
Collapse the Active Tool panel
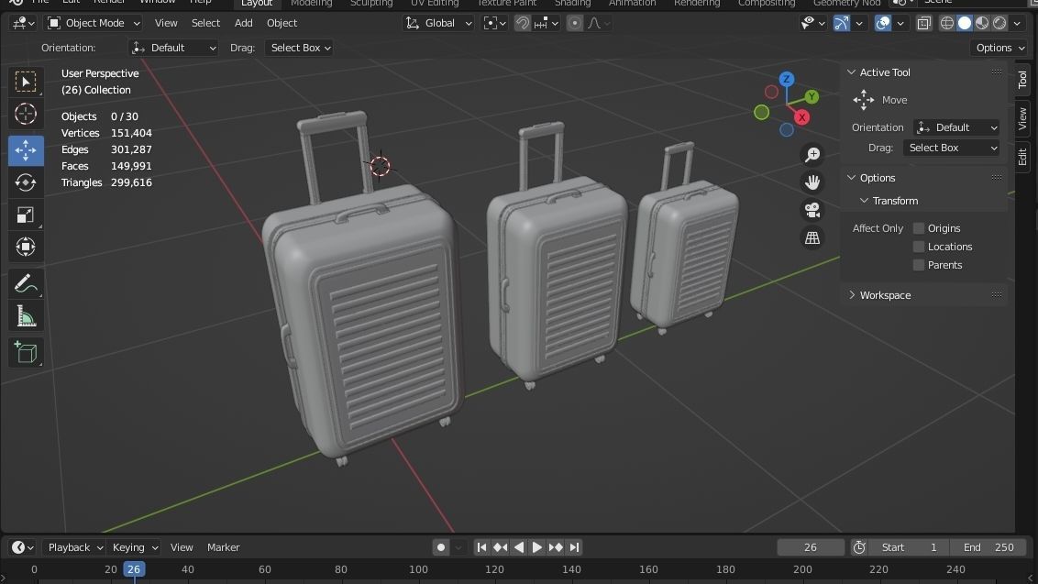[x=852, y=72]
